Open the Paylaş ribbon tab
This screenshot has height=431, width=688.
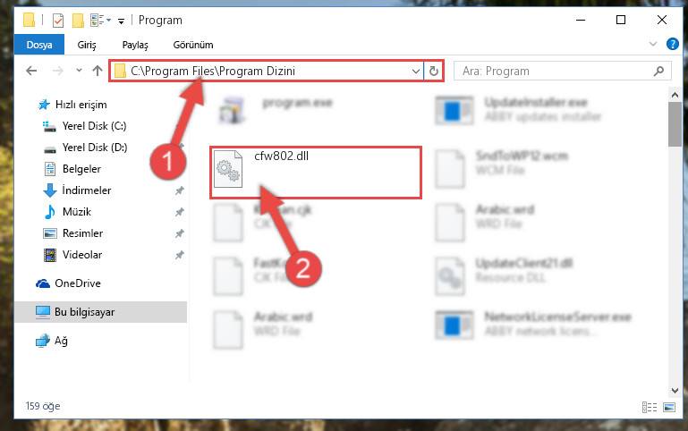point(135,45)
